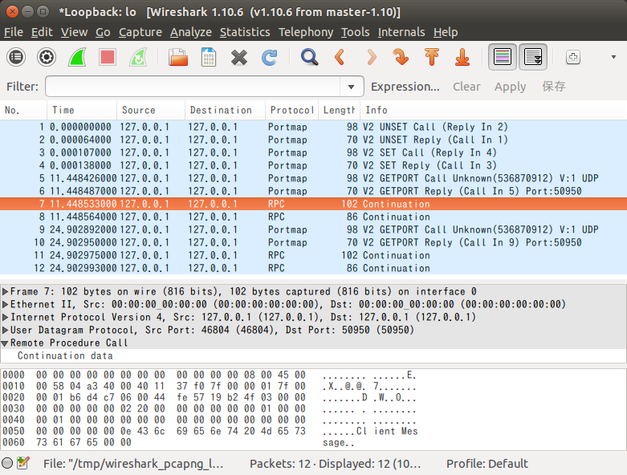Open the Analyze menu

[x=191, y=32]
